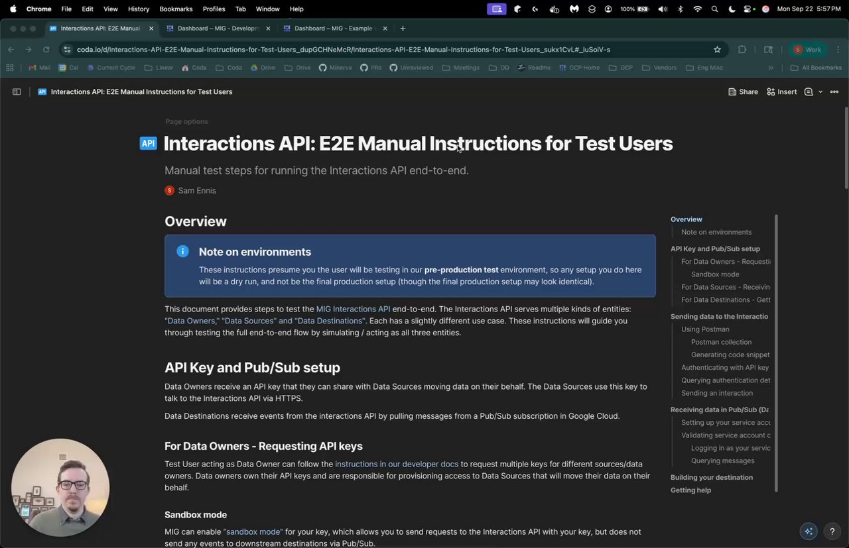Open the Chrome three-dot menu

(838, 50)
